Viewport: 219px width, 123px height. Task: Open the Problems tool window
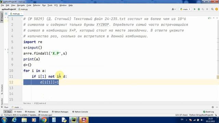point(30,112)
